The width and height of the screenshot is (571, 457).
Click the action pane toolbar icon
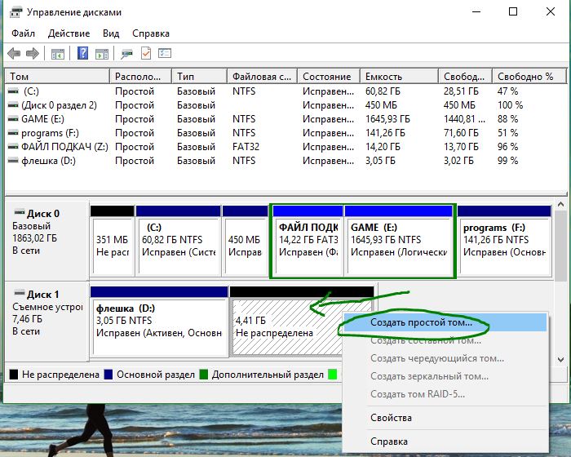(x=102, y=54)
